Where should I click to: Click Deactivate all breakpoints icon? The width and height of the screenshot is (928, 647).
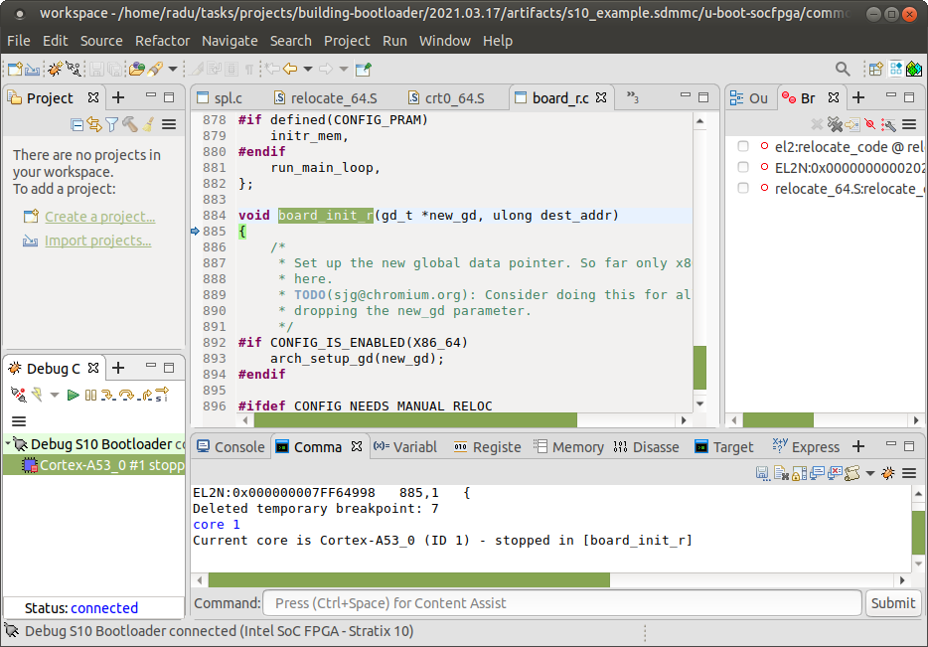tap(870, 124)
